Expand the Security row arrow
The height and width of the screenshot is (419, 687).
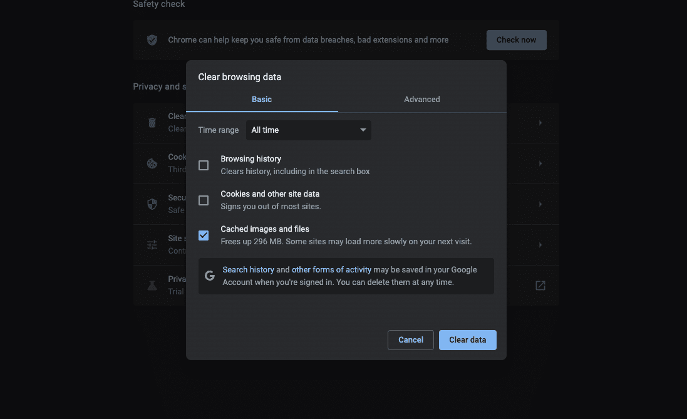click(x=540, y=204)
